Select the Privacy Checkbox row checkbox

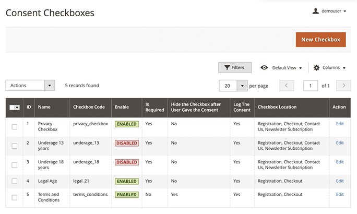15,127
